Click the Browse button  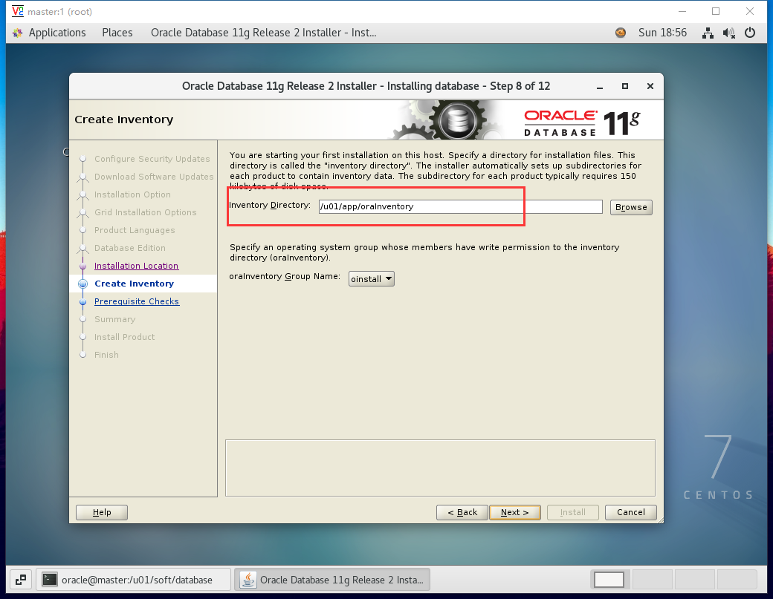click(631, 207)
